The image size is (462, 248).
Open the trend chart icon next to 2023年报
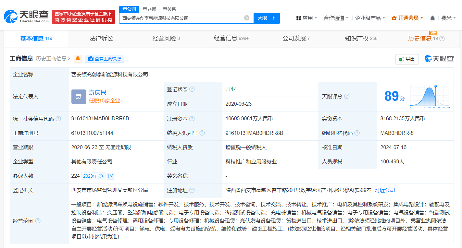click(x=111, y=176)
